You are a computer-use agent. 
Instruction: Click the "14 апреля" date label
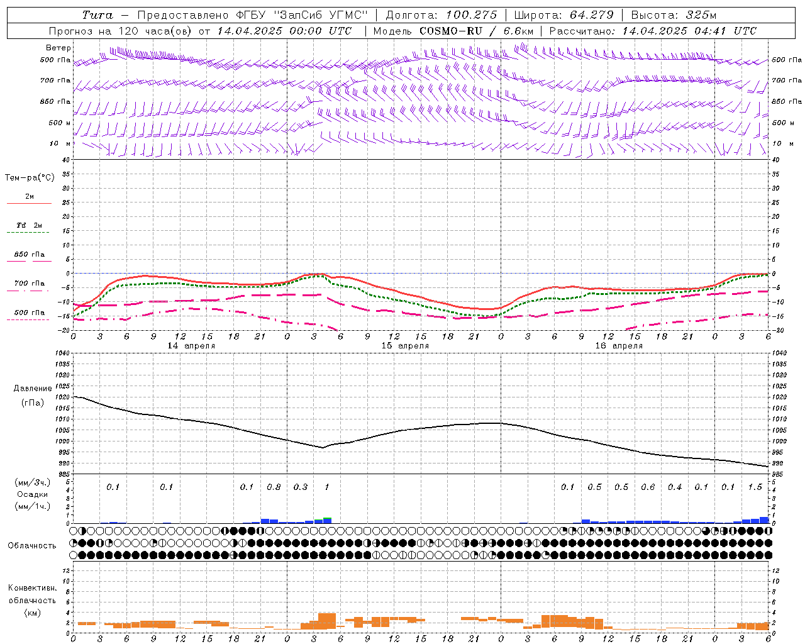[191, 346]
